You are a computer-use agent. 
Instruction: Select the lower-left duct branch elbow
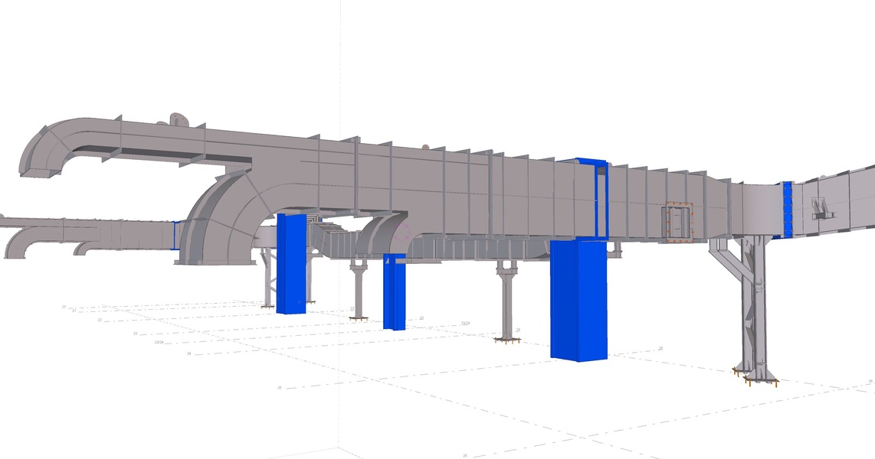click(18, 245)
